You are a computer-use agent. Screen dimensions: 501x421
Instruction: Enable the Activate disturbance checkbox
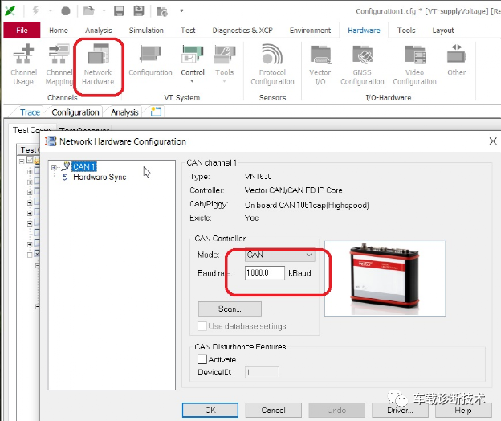(x=202, y=360)
